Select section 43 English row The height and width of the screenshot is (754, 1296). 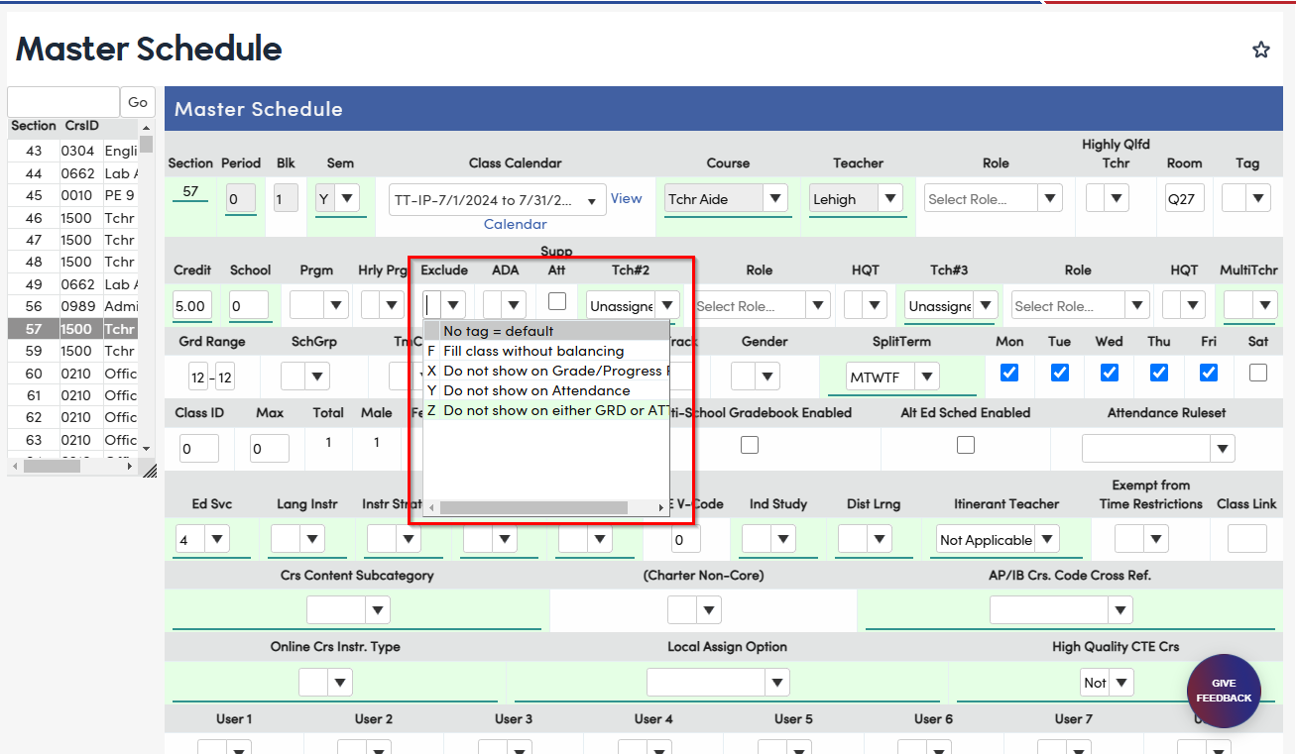coord(73,151)
